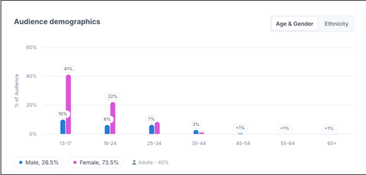Click the pink 13-17 female bar
This screenshot has width=366, height=175.
tap(68, 104)
